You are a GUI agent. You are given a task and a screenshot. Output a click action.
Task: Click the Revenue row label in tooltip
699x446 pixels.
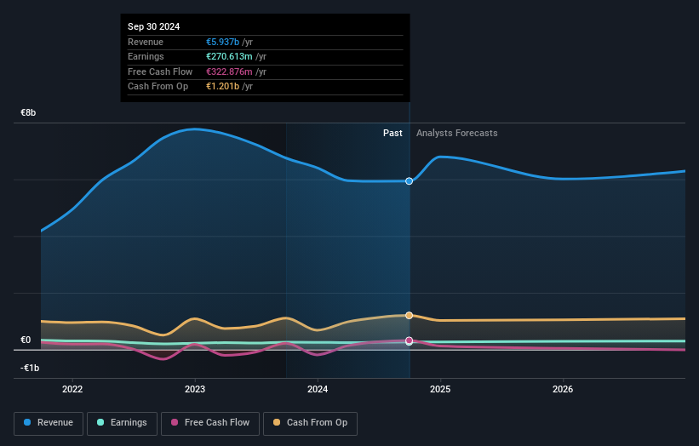tap(146, 42)
